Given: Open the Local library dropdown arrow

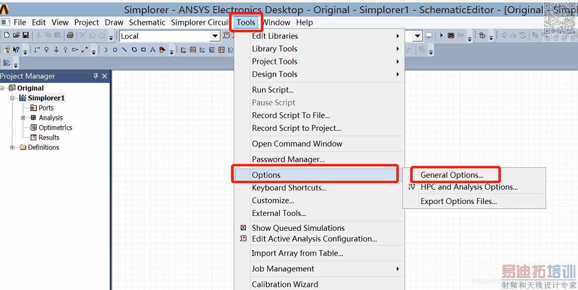Looking at the screenshot, I should [215, 36].
